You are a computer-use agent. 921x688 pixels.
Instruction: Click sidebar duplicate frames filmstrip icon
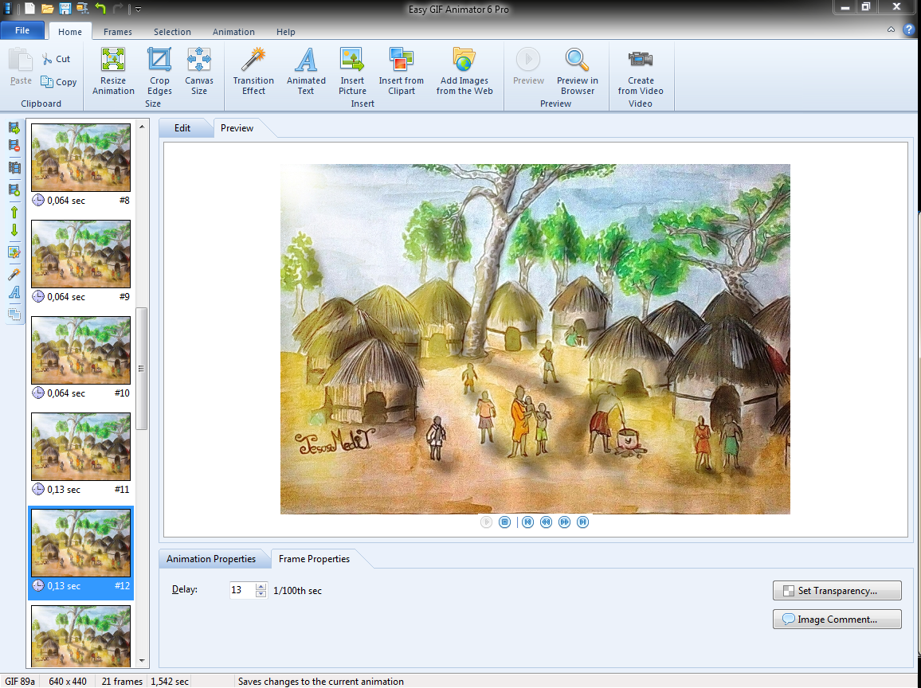tap(14, 168)
